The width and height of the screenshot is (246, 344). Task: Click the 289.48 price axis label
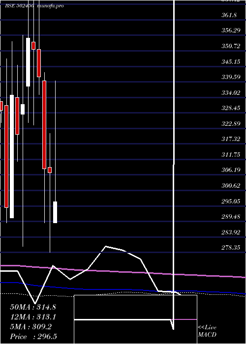pos(231,217)
